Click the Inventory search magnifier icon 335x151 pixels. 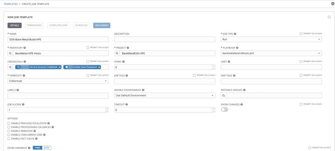[11, 53]
